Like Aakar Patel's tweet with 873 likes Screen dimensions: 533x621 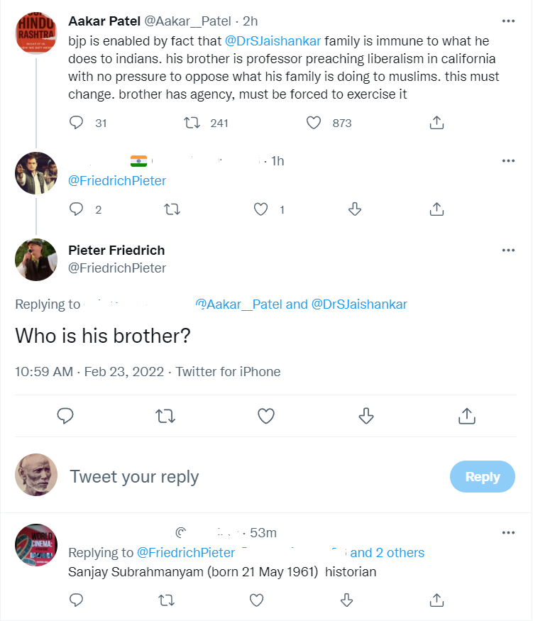[314, 123]
